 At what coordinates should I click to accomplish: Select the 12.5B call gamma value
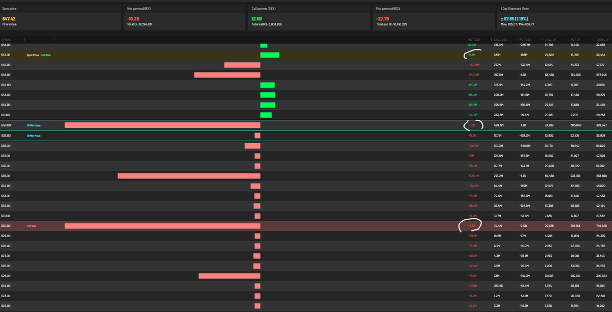tap(257, 19)
